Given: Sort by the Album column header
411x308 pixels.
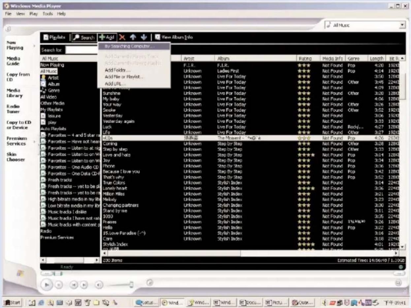Looking at the screenshot, I should coord(256,58).
